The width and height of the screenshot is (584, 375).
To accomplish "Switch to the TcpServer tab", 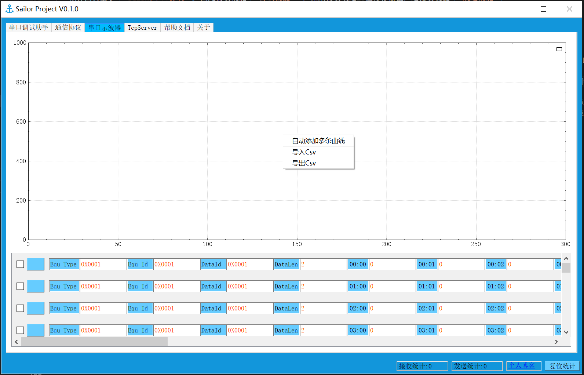I will (x=142, y=28).
